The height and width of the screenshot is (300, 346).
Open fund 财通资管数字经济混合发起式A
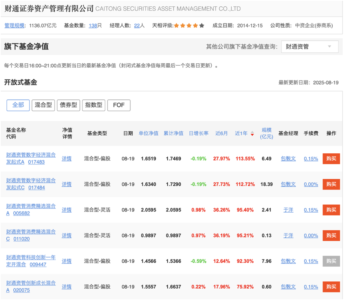point(31,158)
